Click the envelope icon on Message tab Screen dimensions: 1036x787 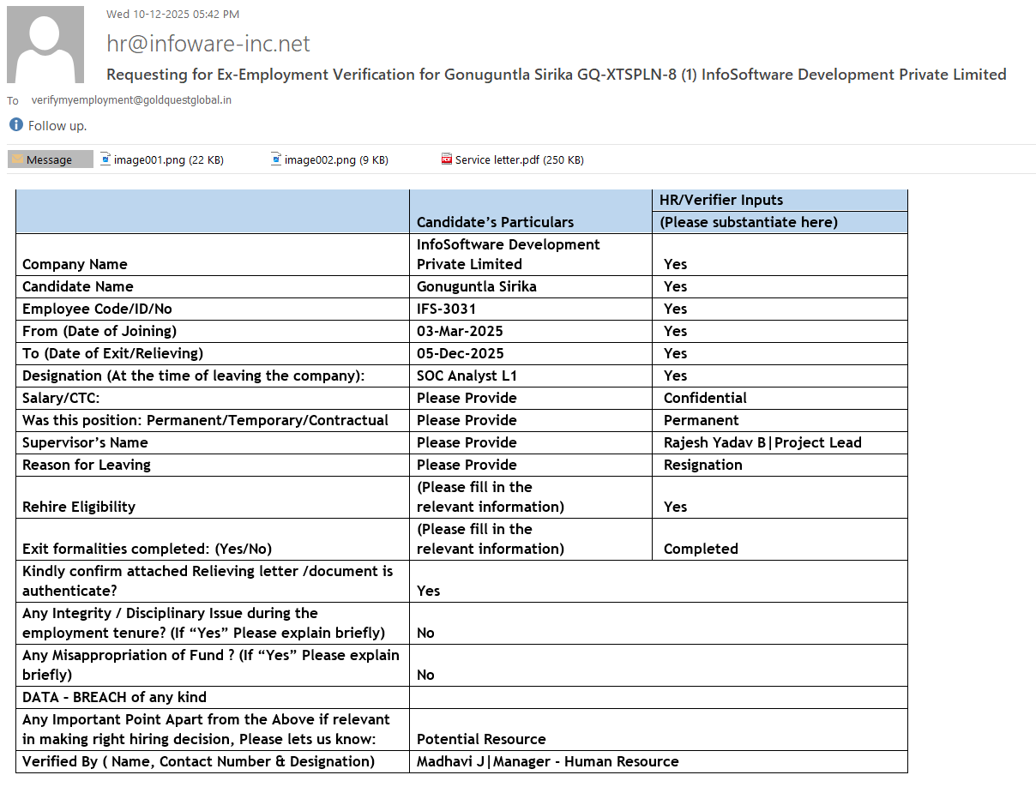click(17, 159)
